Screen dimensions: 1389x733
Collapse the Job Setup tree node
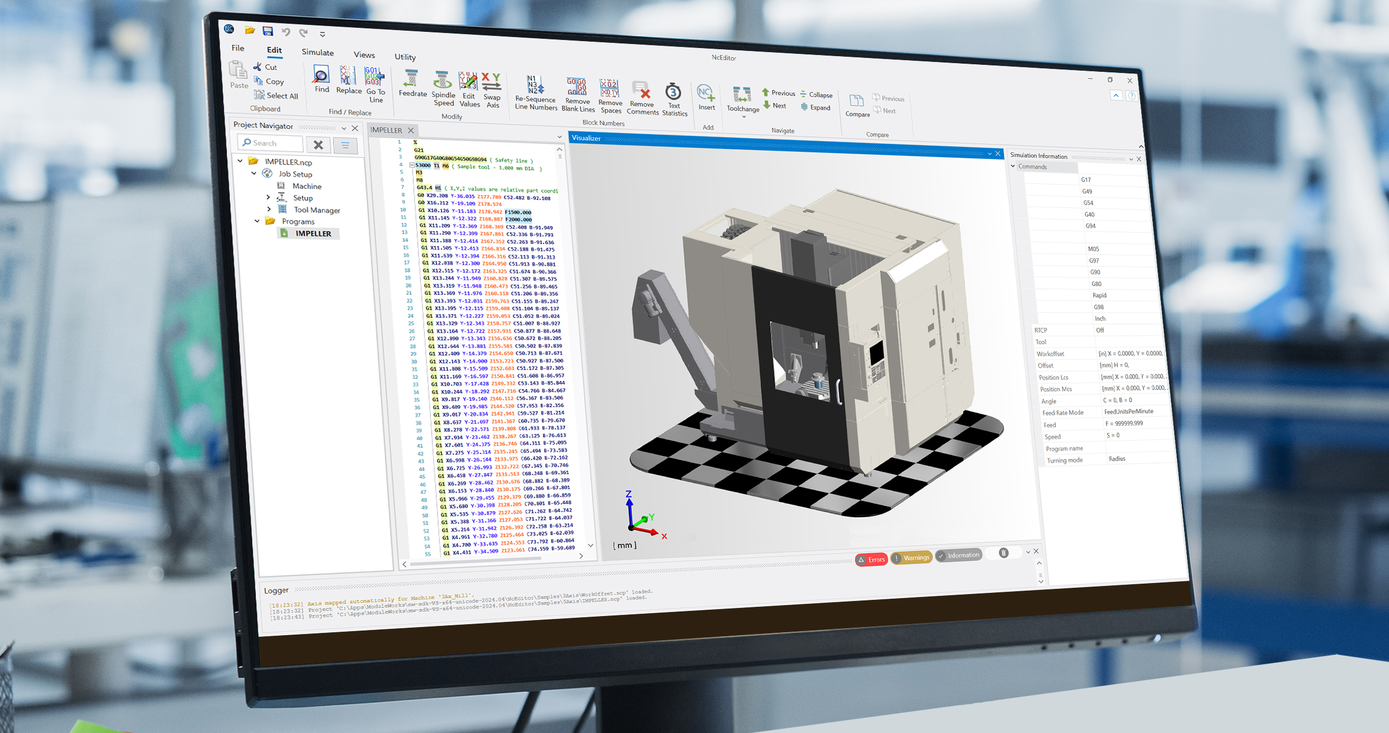pyautogui.click(x=254, y=173)
